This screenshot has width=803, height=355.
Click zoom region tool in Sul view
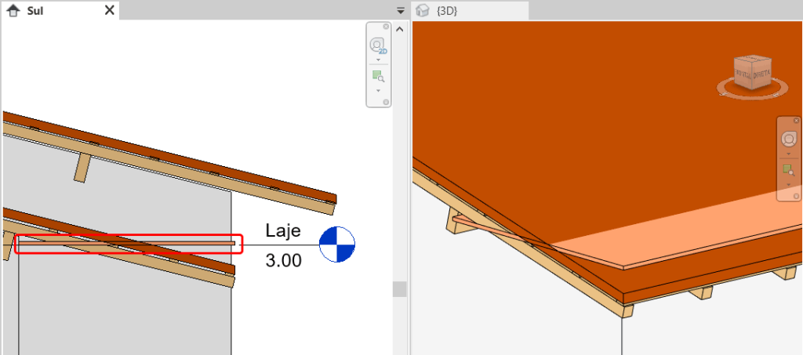pos(378,76)
